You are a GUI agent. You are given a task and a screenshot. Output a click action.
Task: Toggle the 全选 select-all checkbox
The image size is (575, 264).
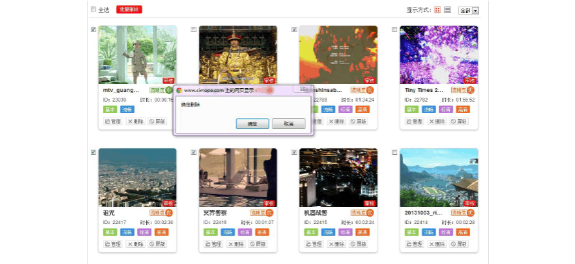93,10
